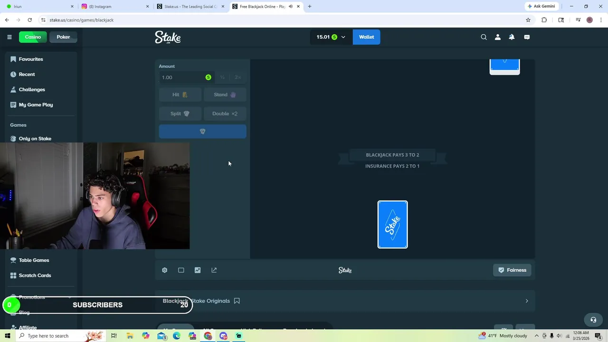Image resolution: width=608 pixels, height=342 pixels.
Task: Open Chrome media controls icon
Action: point(578,20)
